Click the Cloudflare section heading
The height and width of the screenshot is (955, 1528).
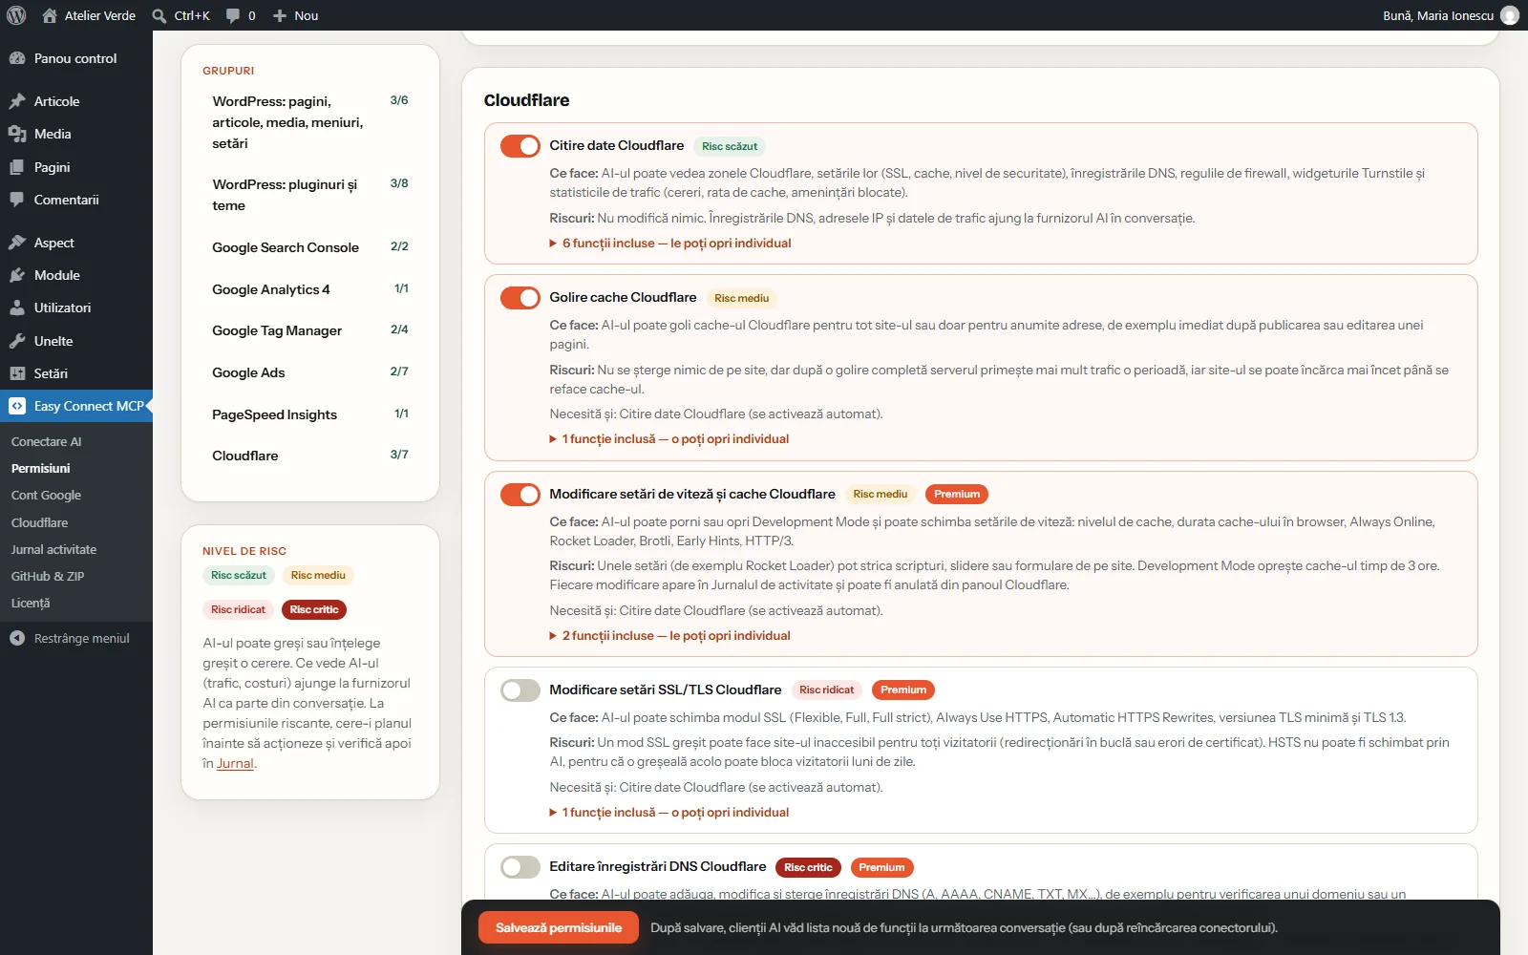[x=526, y=100]
